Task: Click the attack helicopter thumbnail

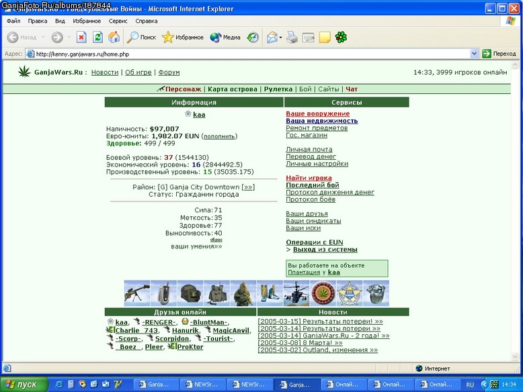Action: click(x=296, y=293)
